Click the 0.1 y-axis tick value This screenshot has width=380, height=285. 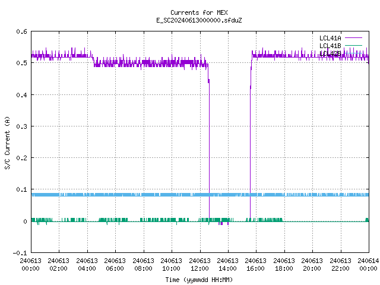21,189
